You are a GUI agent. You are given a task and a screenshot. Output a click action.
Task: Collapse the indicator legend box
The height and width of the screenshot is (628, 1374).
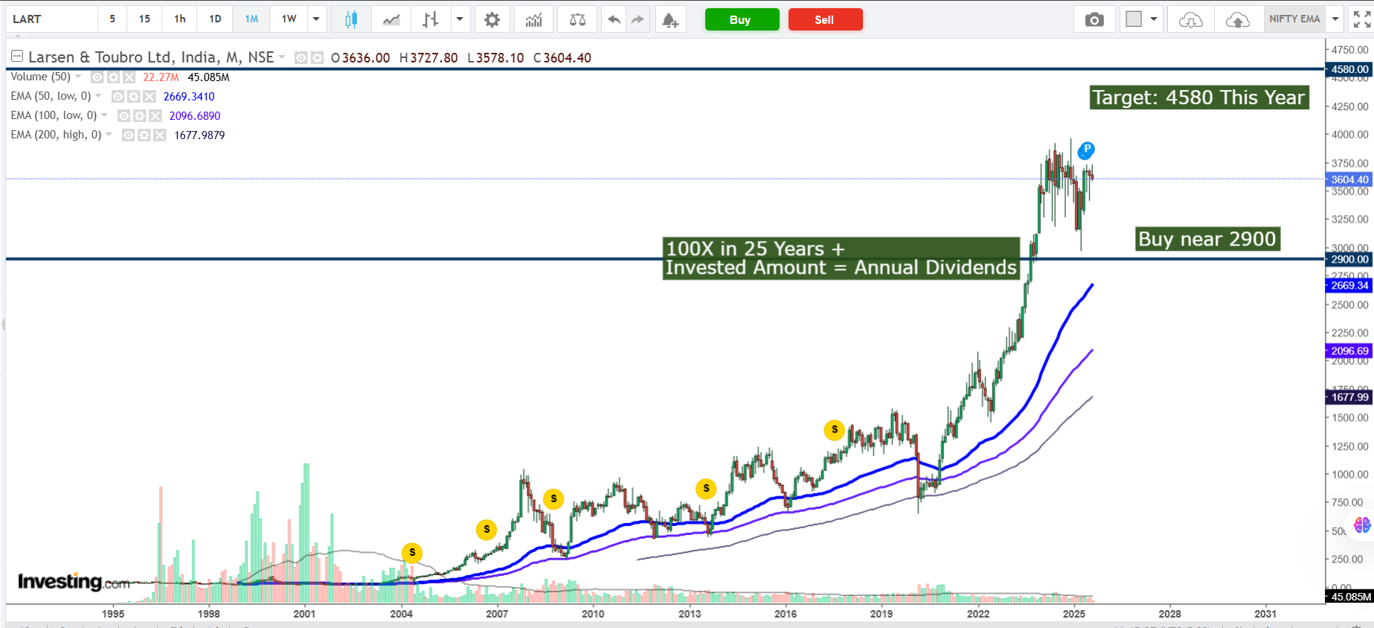(17, 57)
